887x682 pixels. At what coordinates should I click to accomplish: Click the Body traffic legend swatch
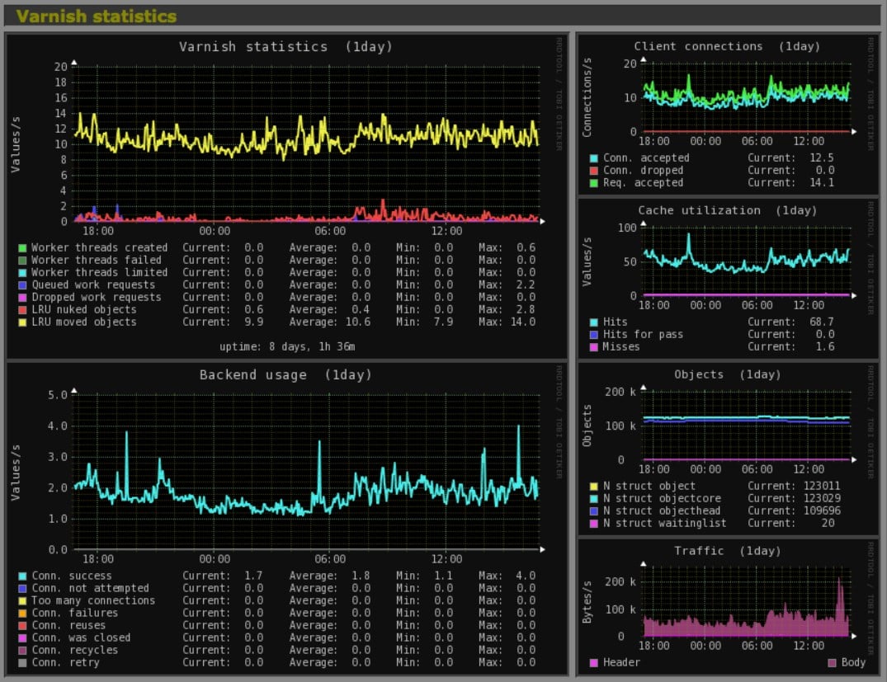click(x=832, y=663)
